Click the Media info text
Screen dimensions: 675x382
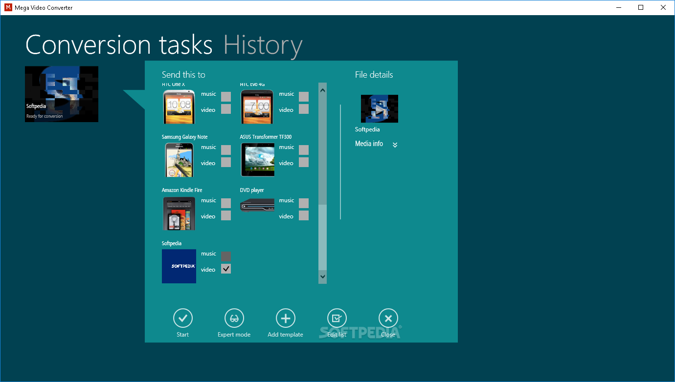tap(369, 144)
